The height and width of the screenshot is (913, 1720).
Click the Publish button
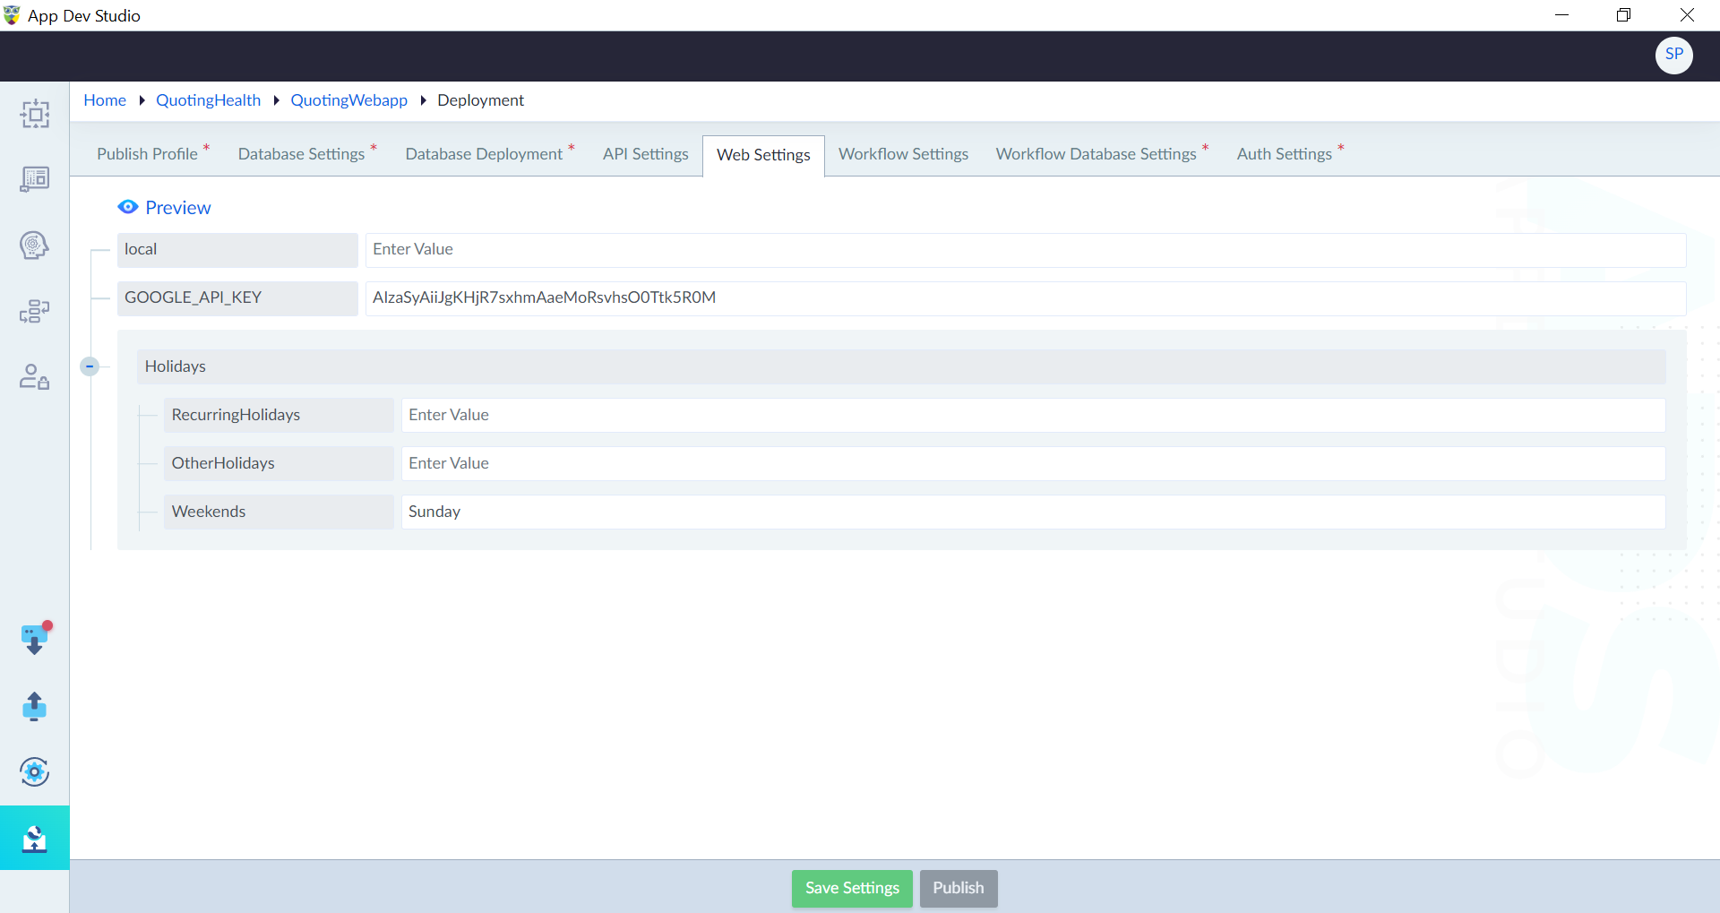pos(959,888)
